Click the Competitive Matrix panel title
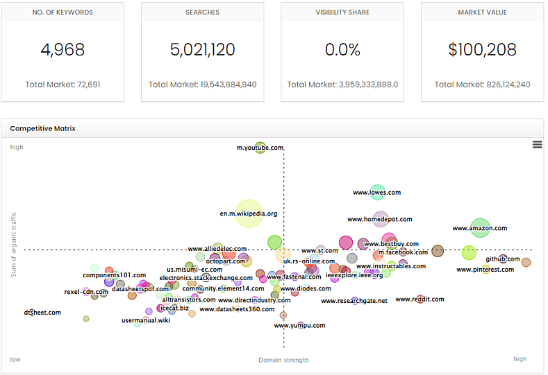 pos(42,128)
